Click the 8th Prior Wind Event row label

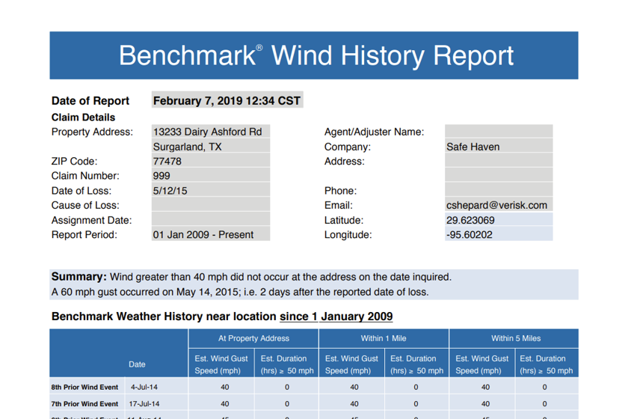pyautogui.click(x=84, y=388)
